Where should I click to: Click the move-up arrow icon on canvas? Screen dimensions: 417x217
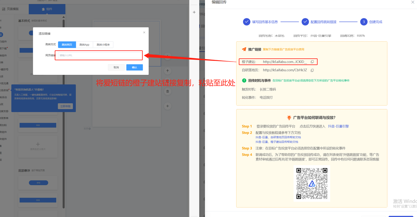click(167, 71)
